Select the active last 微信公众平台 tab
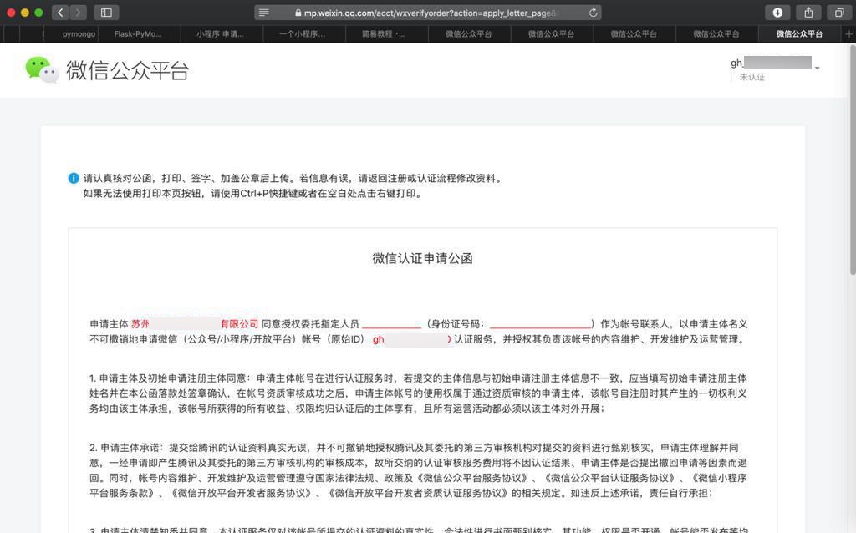 click(x=799, y=33)
